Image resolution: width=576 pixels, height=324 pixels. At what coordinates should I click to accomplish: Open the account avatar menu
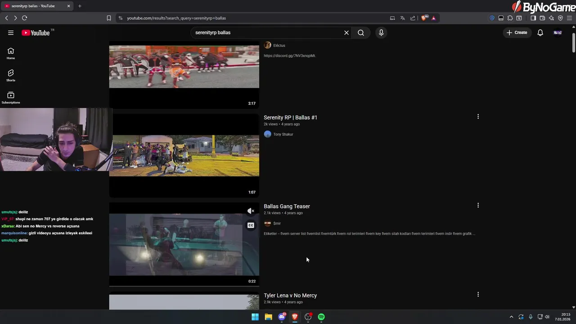pos(558,32)
